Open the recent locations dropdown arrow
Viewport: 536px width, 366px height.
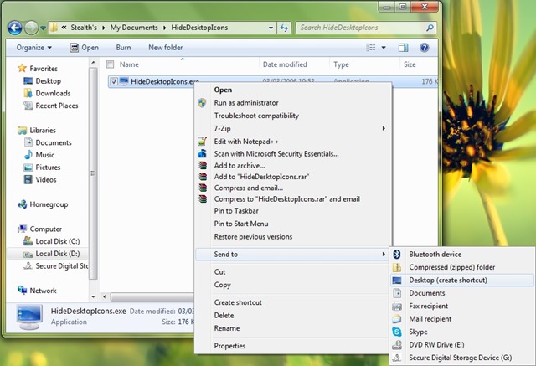43,28
